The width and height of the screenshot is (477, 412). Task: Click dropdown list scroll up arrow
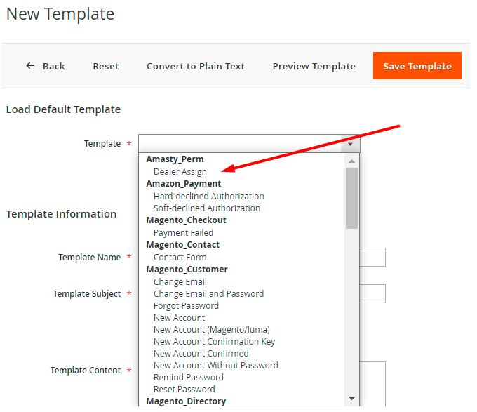(351, 161)
